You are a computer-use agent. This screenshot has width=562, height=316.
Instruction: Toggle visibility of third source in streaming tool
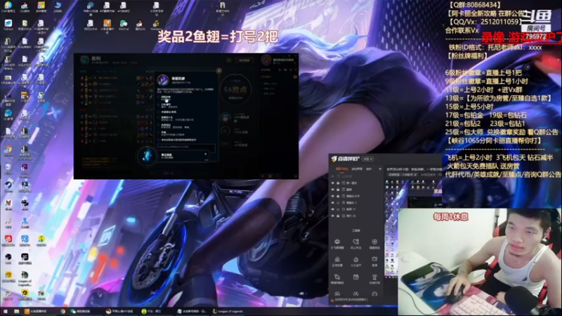tap(332, 196)
